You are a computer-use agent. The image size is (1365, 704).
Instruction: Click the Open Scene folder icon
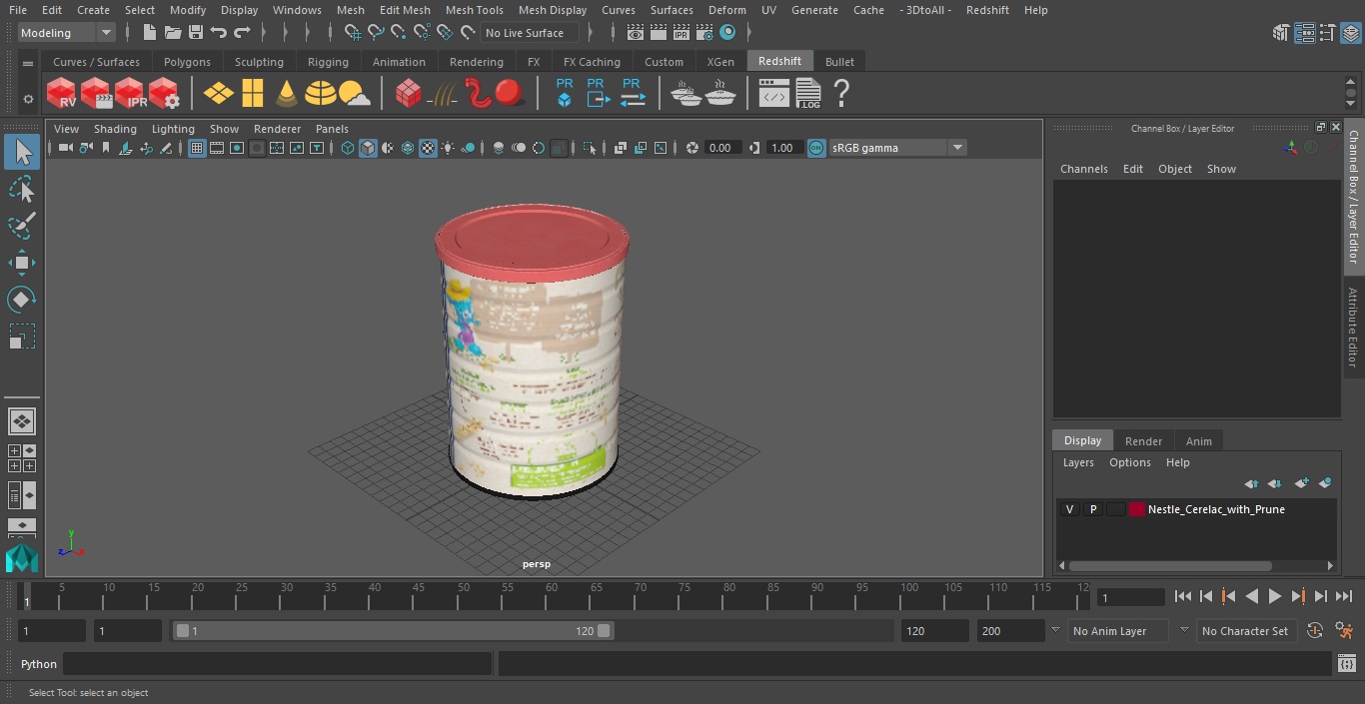pos(172,33)
